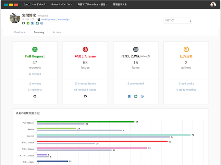The height and width of the screenshot is (165, 221).
Task: Click the 47 merged link
Action: [x=35, y=74]
